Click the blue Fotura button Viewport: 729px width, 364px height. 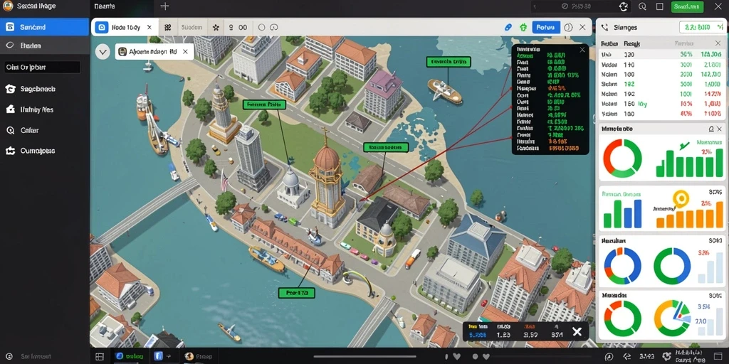point(546,28)
